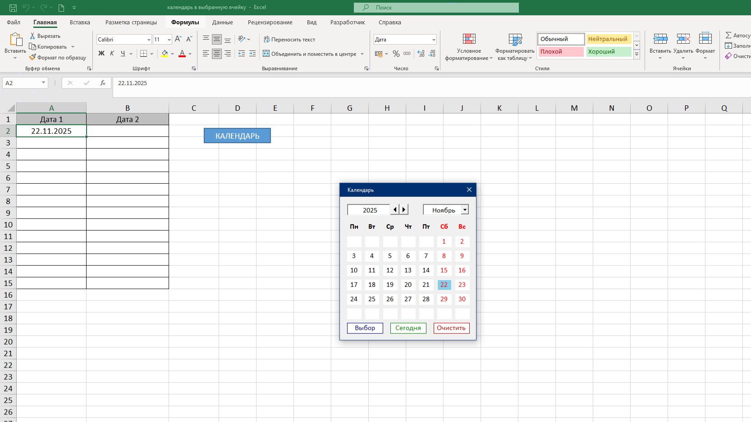Open the Файл tab
Image resolution: width=751 pixels, height=422 pixels.
[14, 23]
